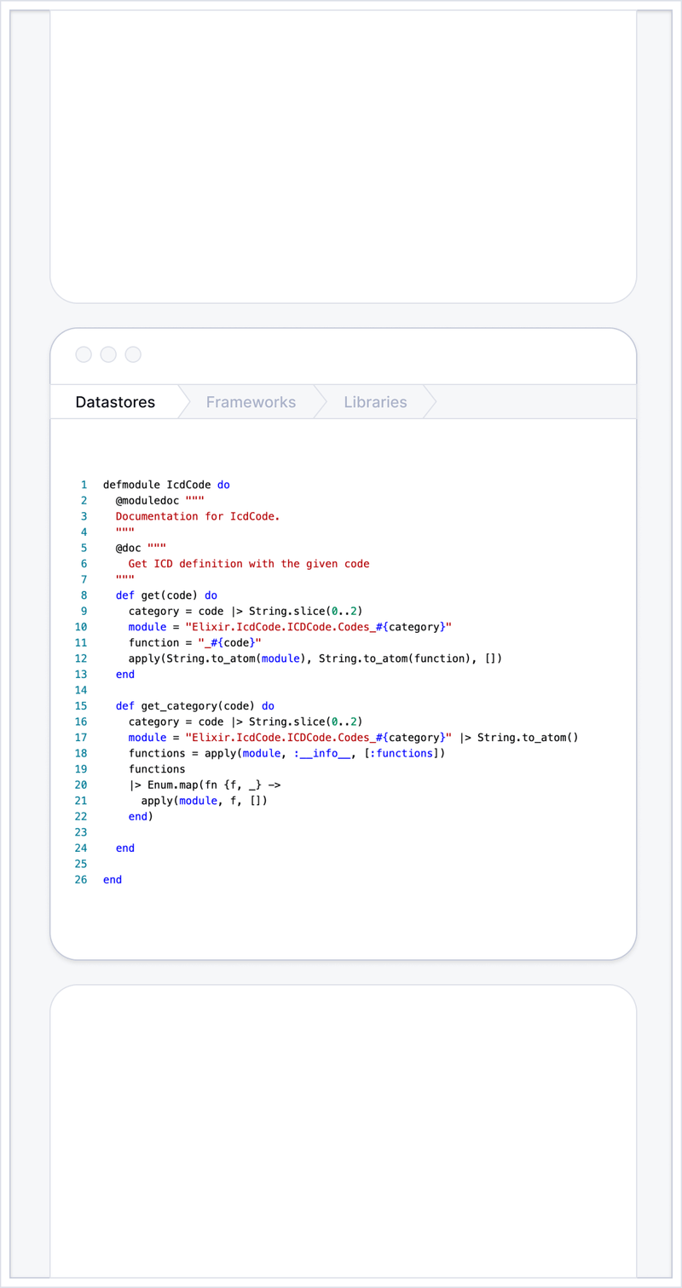
Task: Click line number 1 in the gutter
Action: 84,485
